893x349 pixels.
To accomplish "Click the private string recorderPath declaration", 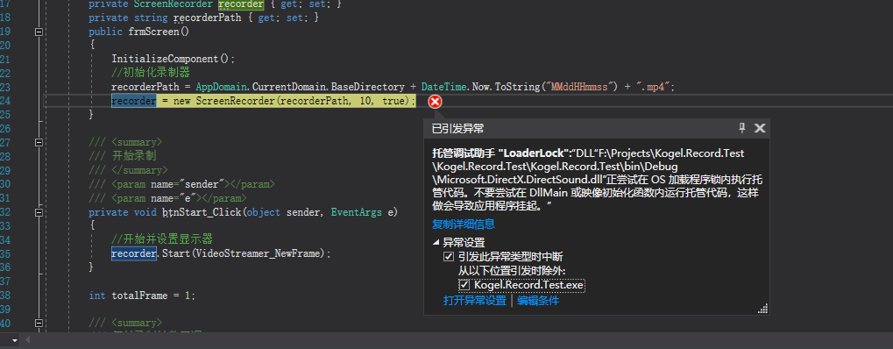I will 203,18.
